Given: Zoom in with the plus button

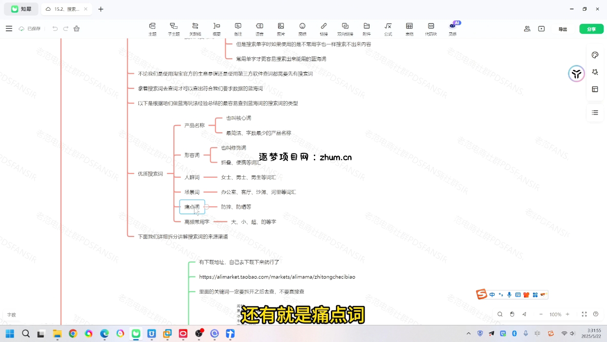Looking at the screenshot, I should click(x=567, y=314).
